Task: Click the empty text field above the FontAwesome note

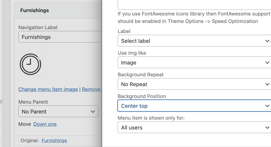Action: click(x=194, y=5)
